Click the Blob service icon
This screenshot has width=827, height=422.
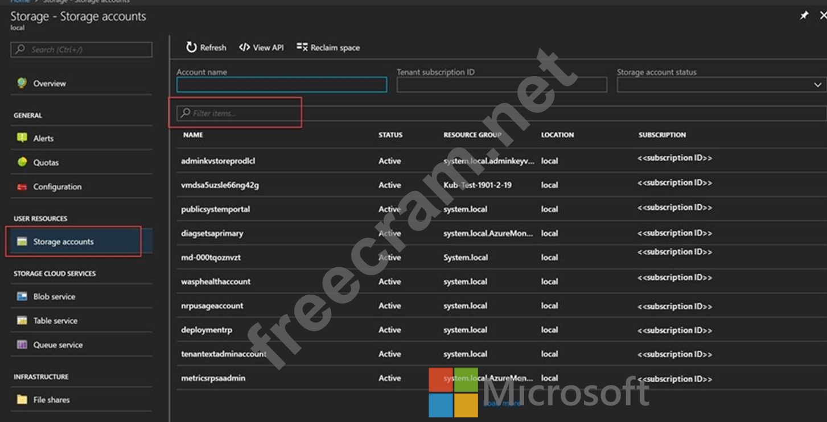(22, 296)
